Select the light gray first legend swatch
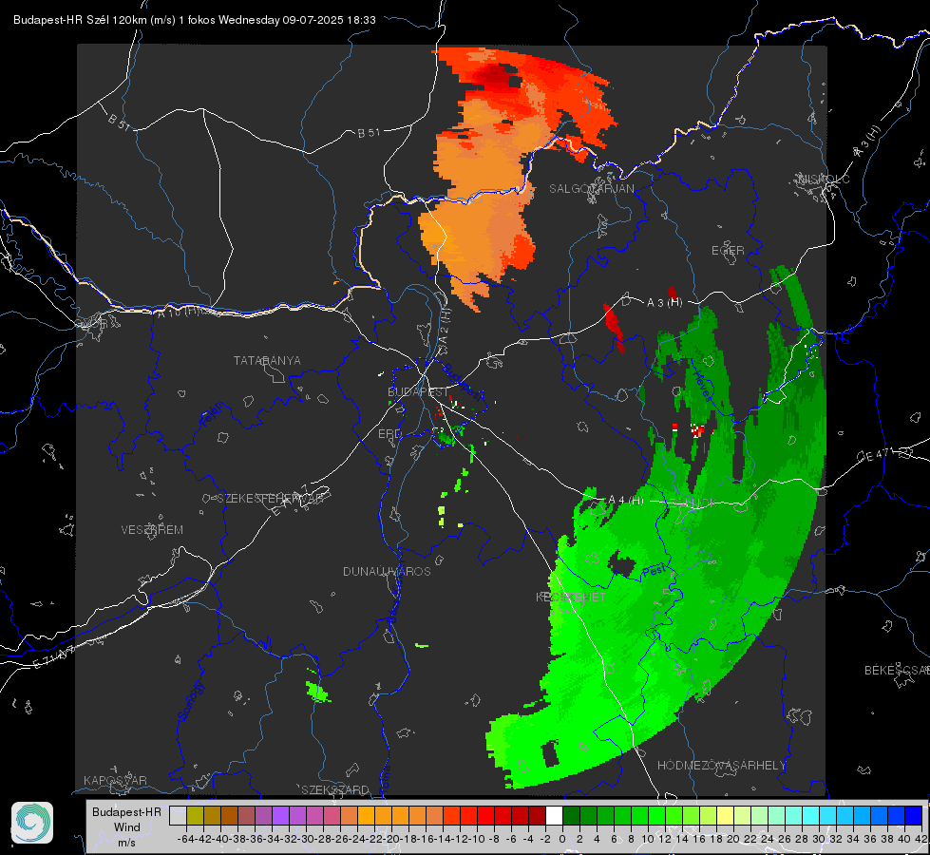The width and height of the screenshot is (930, 855). click(x=178, y=815)
